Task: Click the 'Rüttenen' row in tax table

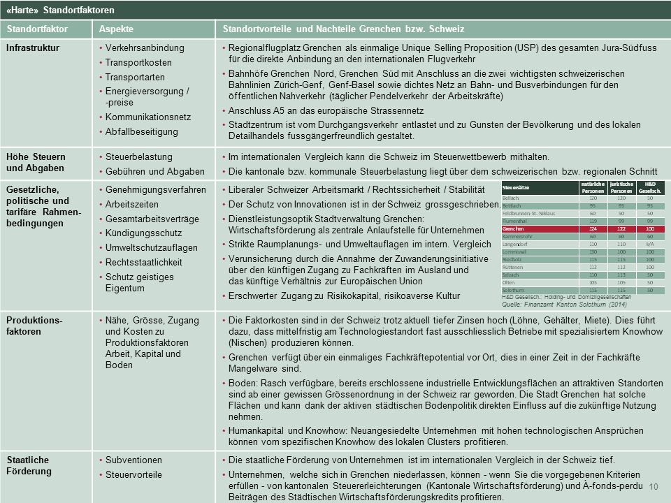Action: point(583,268)
